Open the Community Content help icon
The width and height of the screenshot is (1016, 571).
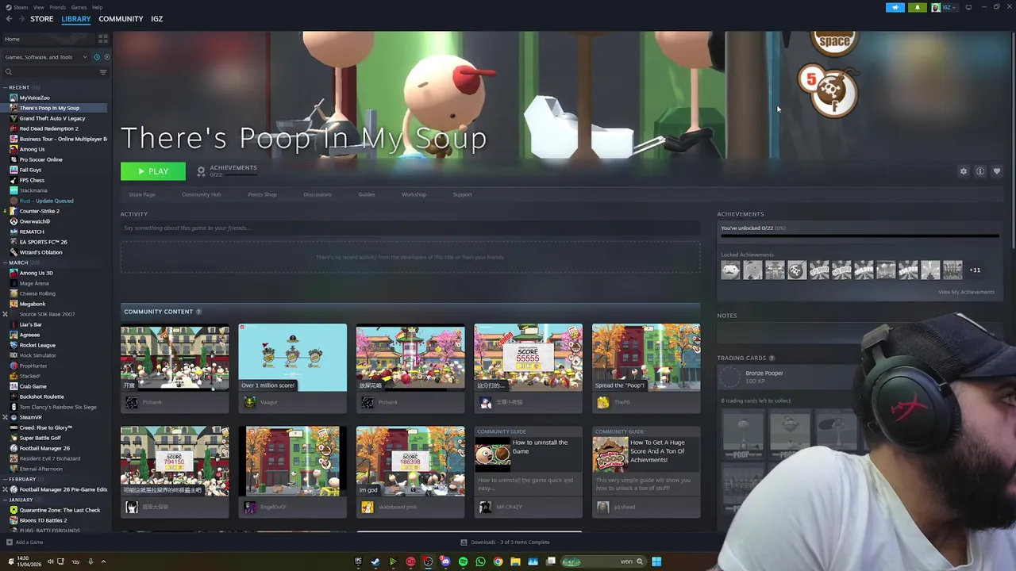point(198,312)
